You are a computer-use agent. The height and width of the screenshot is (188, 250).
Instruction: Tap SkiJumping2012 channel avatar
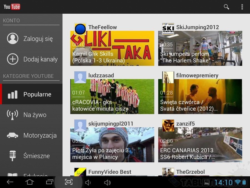pos(168,29)
